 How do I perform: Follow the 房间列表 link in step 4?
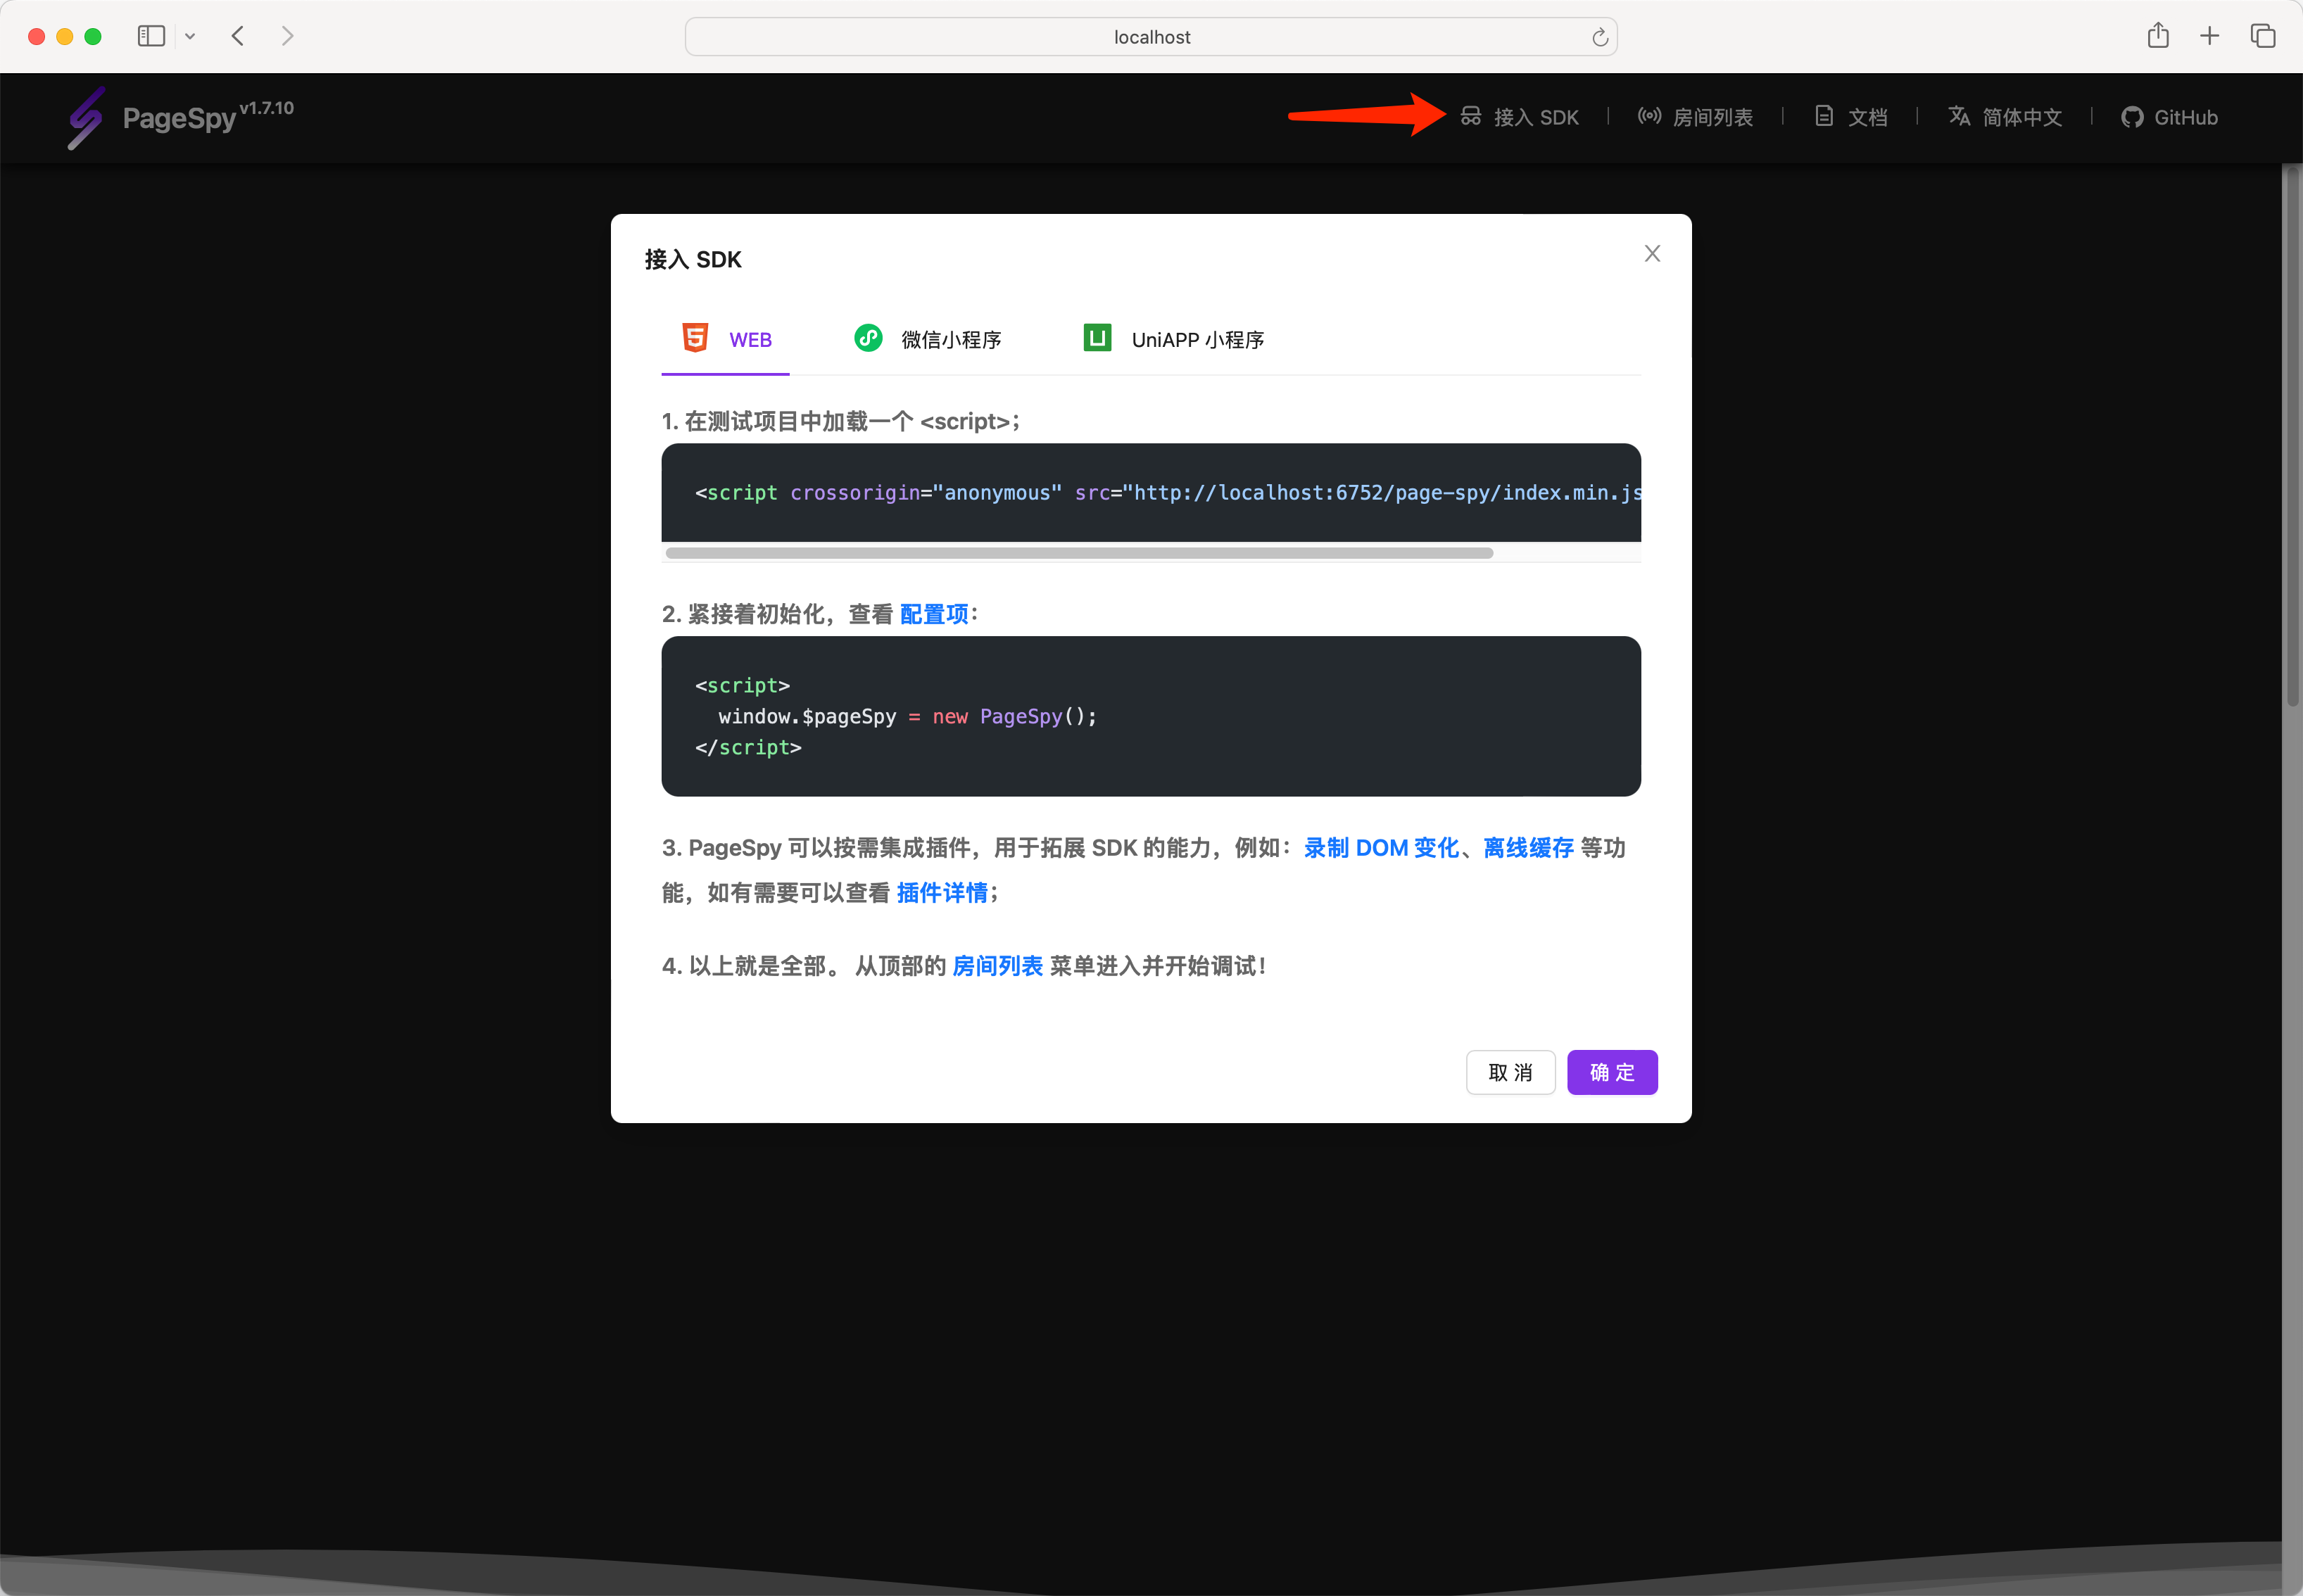tap(997, 966)
